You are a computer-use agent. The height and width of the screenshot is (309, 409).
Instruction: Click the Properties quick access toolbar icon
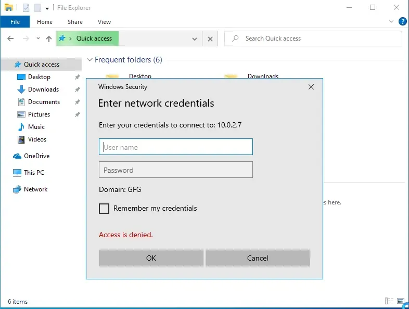click(x=26, y=8)
